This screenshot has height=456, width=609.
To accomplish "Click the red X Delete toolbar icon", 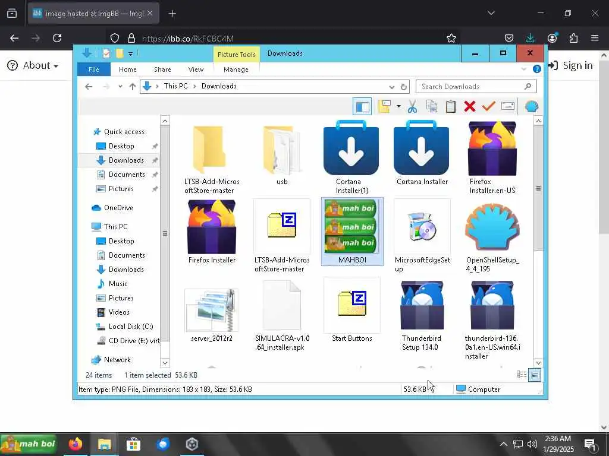I will (470, 106).
